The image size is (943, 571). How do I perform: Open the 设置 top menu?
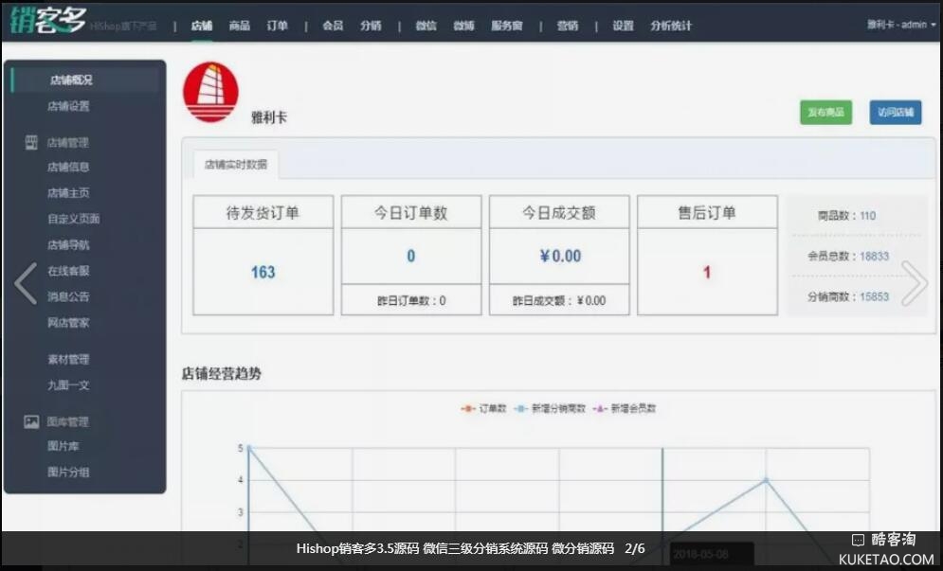623,26
